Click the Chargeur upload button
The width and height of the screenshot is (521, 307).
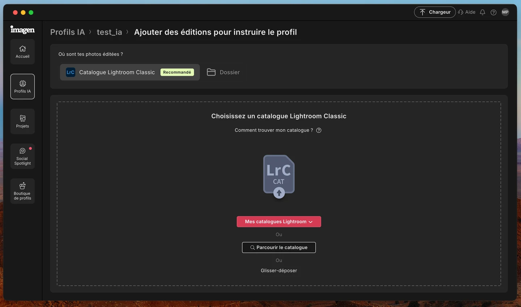pyautogui.click(x=435, y=12)
